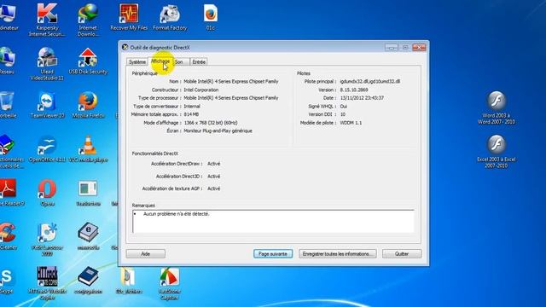Select the Type de processeur value text
The width and height of the screenshot is (546, 307).
tap(231, 98)
